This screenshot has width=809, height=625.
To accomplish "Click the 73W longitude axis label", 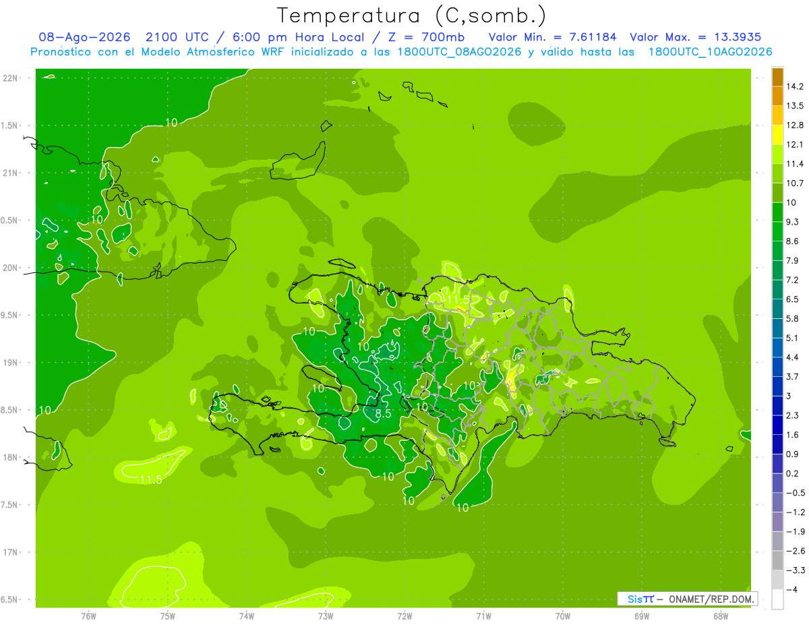I will [x=326, y=616].
